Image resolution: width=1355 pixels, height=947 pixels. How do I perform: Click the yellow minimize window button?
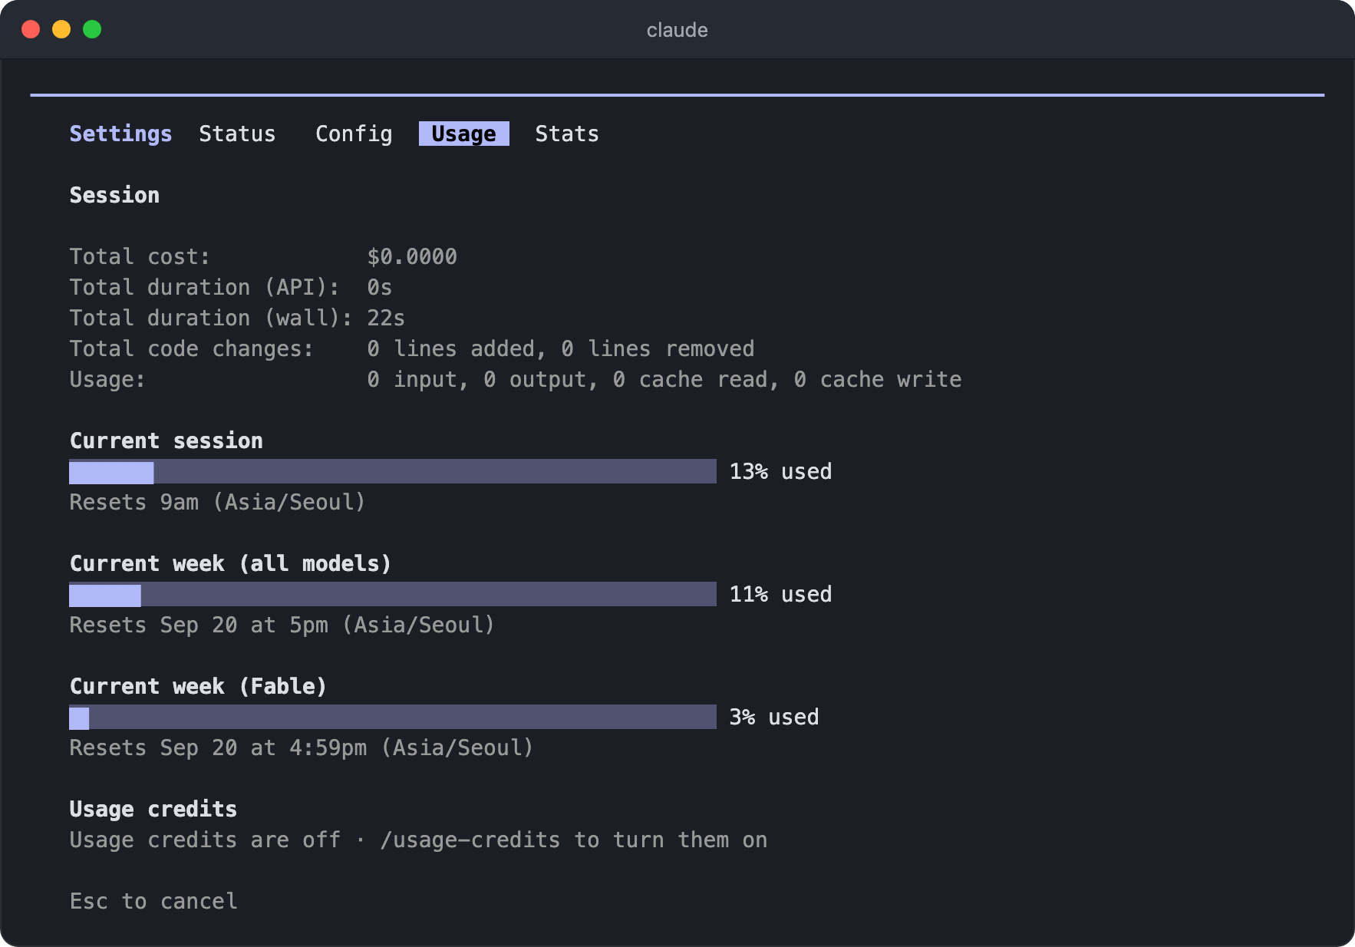(x=61, y=29)
